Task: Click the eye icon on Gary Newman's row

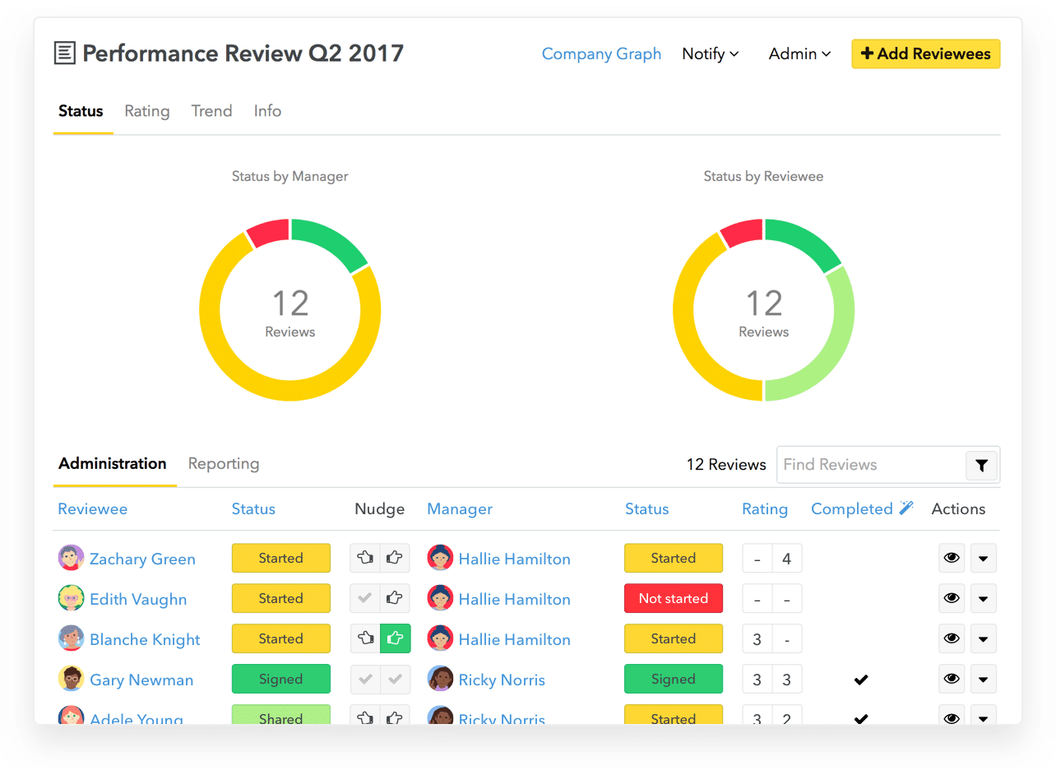Action: coord(952,679)
